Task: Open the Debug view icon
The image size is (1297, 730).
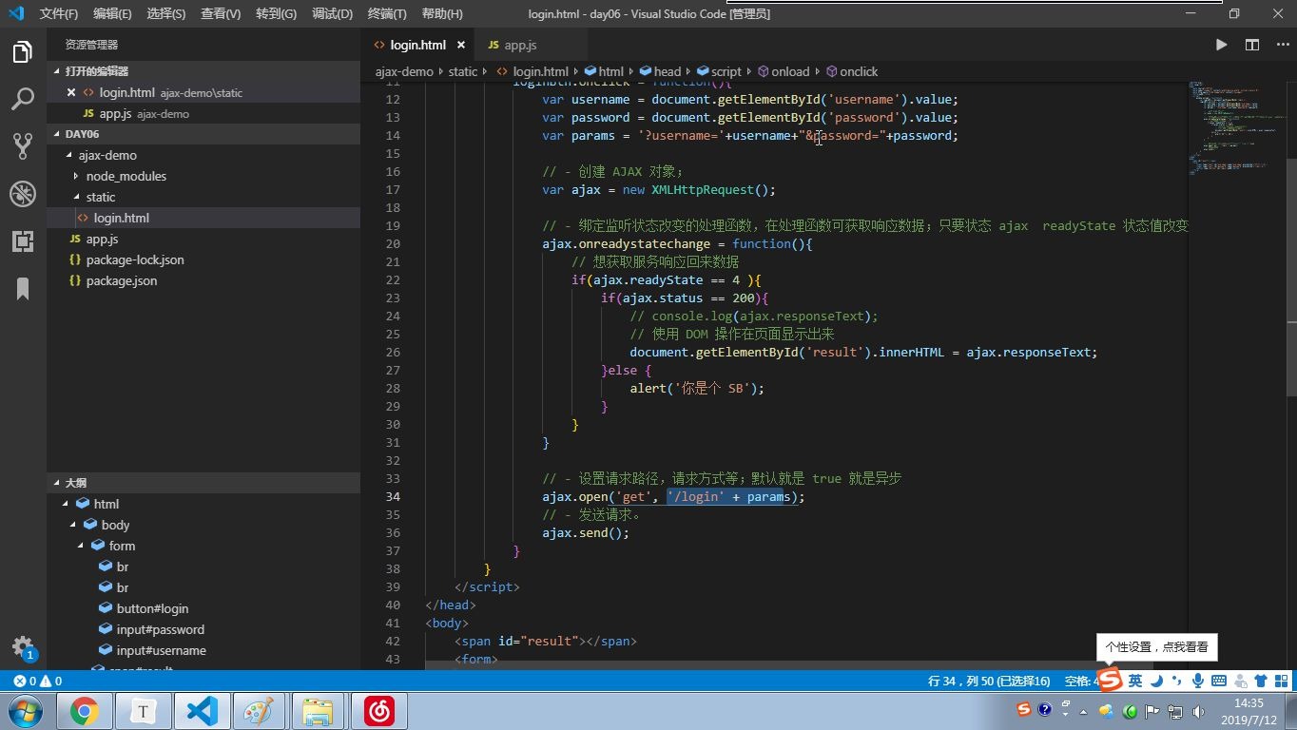Action: pos(23,194)
